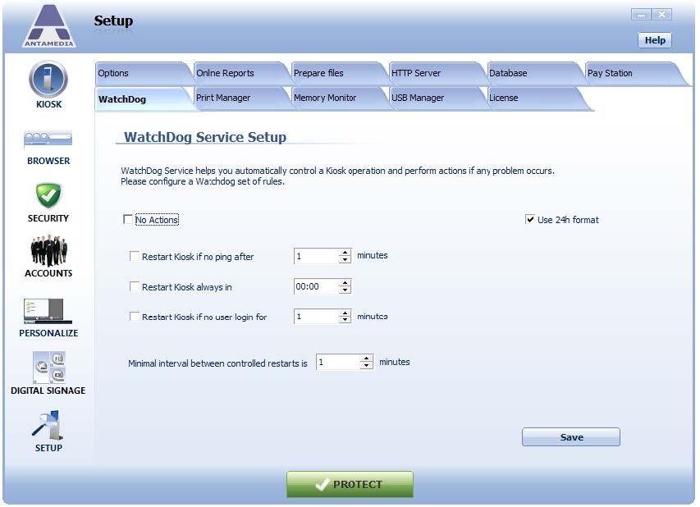Click the green PROTECT button
Screen dimensions: 700x507
pos(350,484)
